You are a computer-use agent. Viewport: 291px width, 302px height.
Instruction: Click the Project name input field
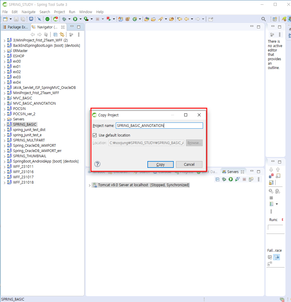(x=159, y=126)
